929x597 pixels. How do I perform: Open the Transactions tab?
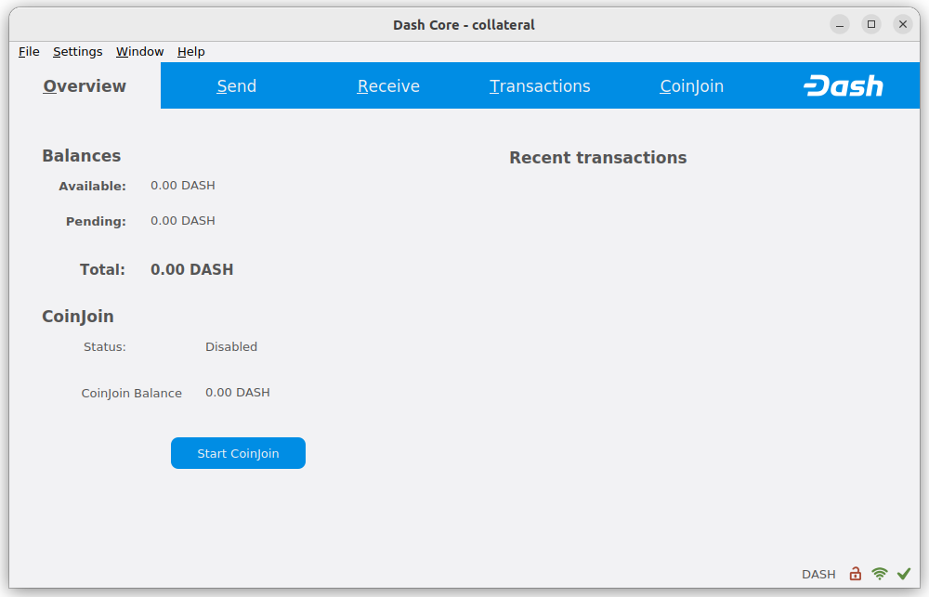[x=540, y=85]
